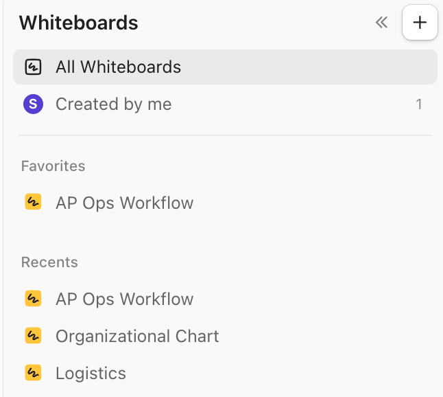Click the Whiteboards panel title
This screenshot has height=397, width=443.
click(78, 23)
